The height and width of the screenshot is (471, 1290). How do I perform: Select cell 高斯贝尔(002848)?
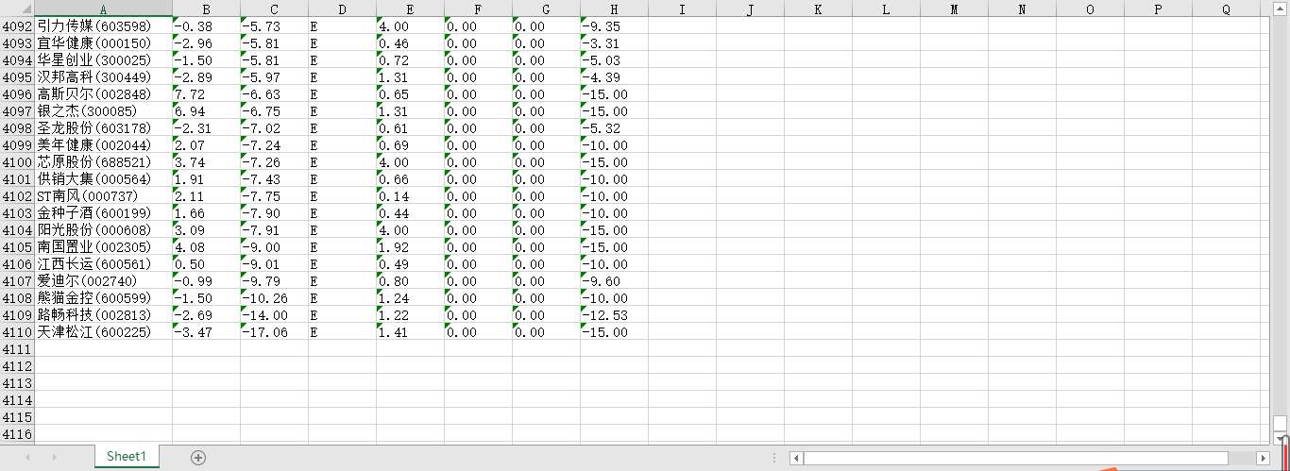coord(104,94)
